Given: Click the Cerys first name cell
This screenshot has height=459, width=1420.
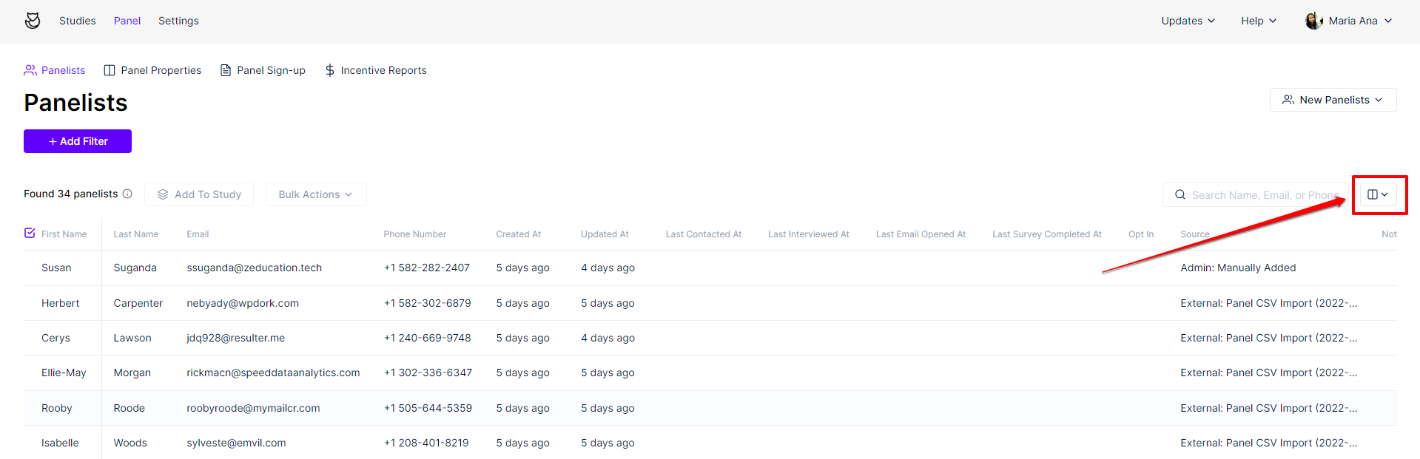Looking at the screenshot, I should point(55,338).
